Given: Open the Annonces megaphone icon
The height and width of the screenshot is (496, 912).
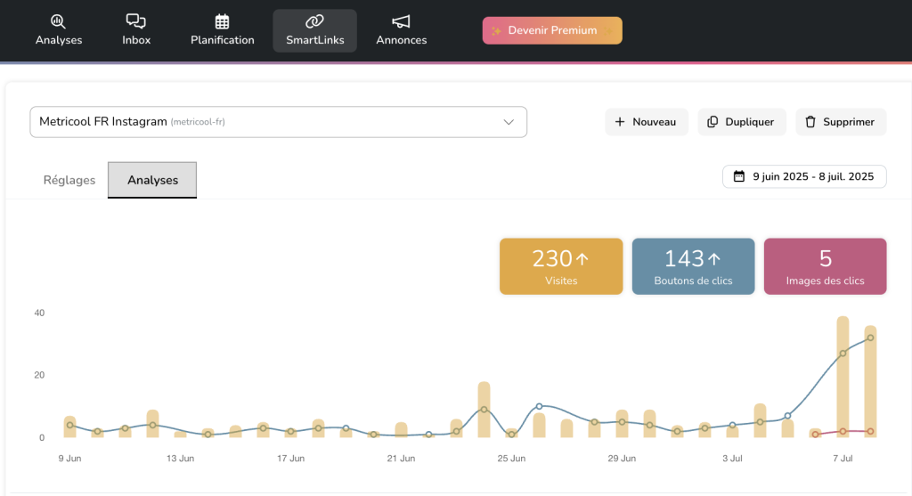Looking at the screenshot, I should (401, 21).
